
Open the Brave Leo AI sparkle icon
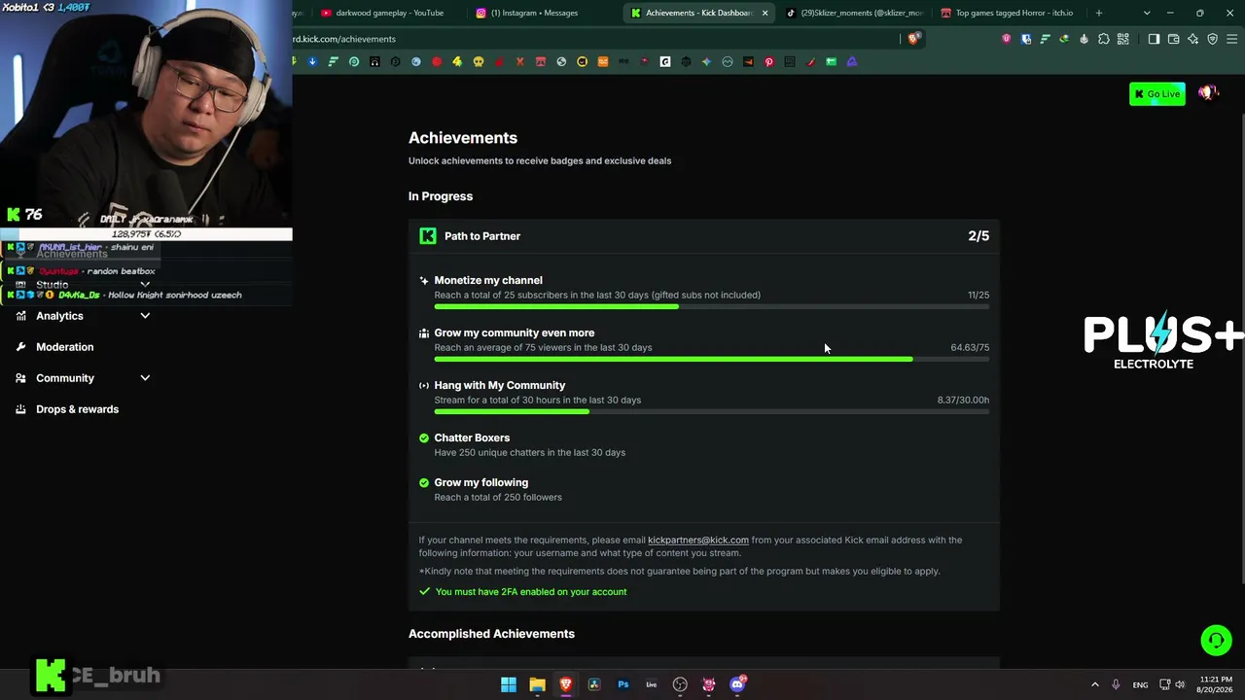click(x=1193, y=39)
